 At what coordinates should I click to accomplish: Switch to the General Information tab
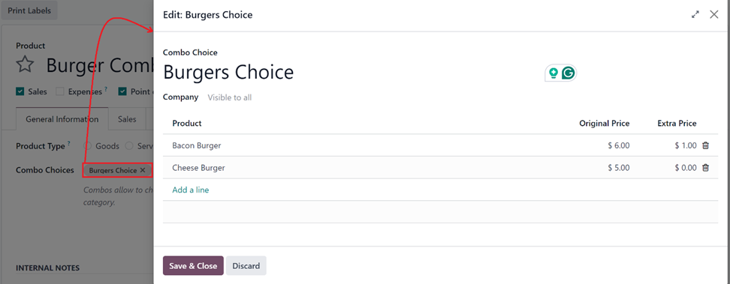pos(62,119)
